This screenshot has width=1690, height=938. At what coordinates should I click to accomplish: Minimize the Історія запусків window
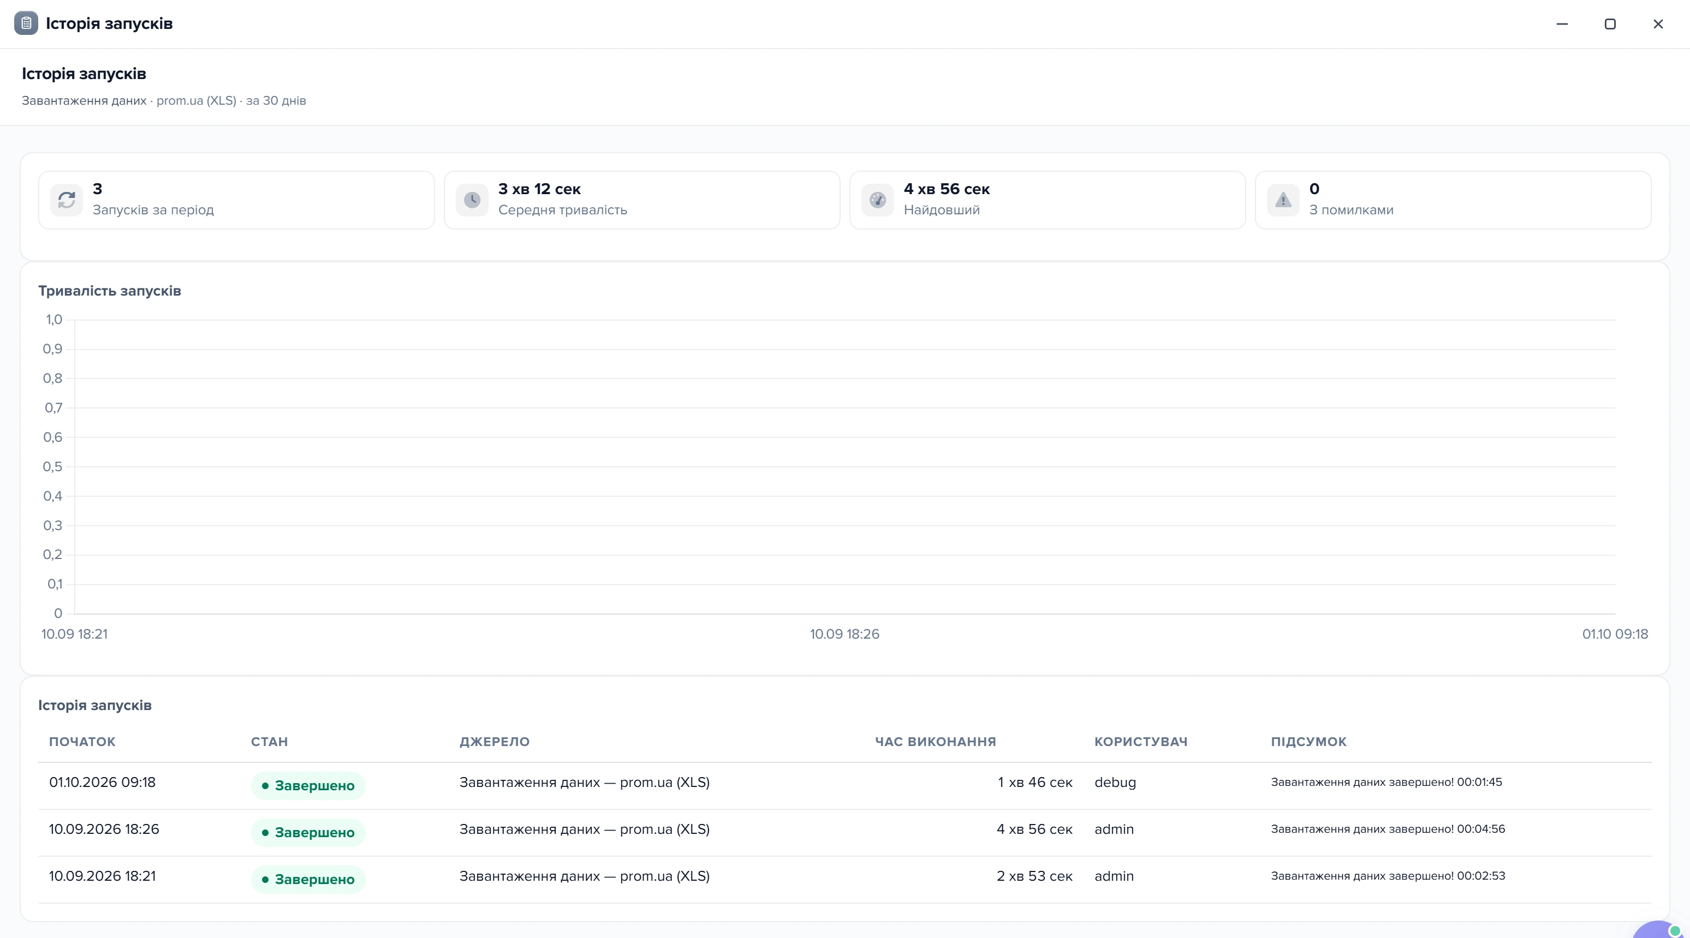[1562, 24]
